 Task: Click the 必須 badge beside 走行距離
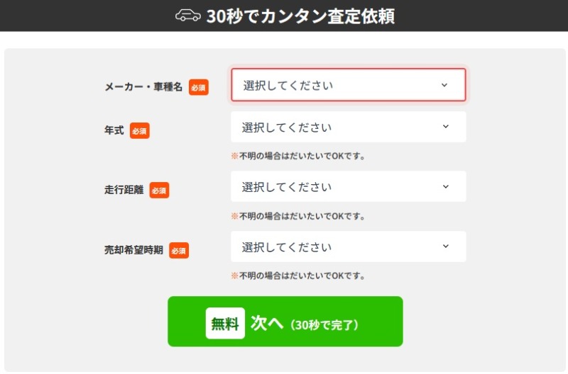point(159,190)
